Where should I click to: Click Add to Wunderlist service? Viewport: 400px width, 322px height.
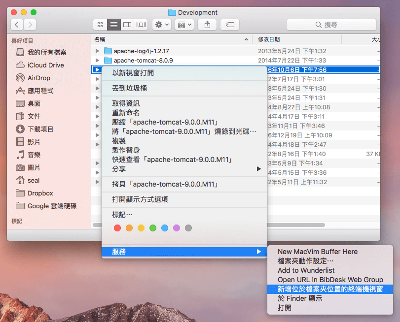pyautogui.click(x=306, y=270)
